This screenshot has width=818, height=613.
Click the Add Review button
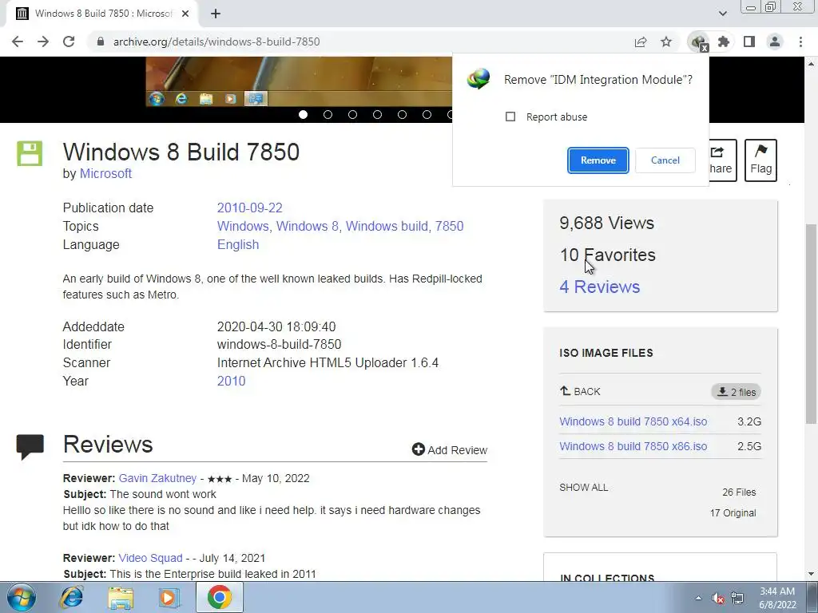[x=450, y=450]
